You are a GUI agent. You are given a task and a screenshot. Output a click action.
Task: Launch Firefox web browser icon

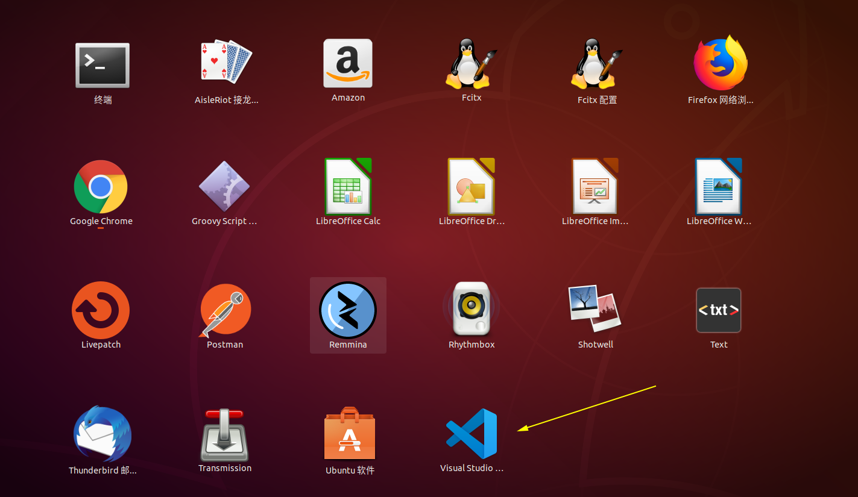[720, 63]
